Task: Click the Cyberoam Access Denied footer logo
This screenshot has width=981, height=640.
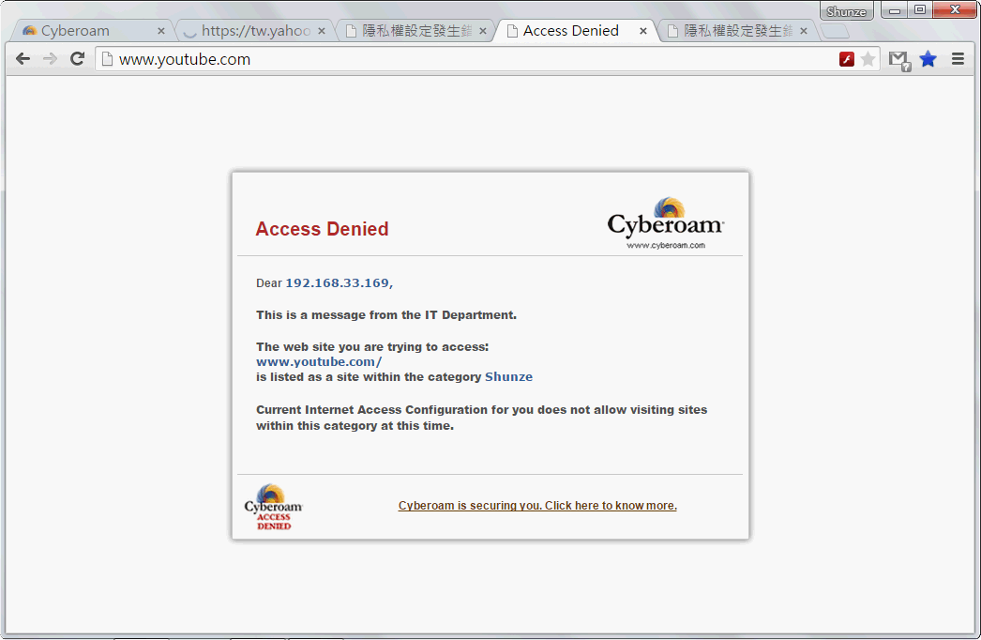Action: coord(274,507)
